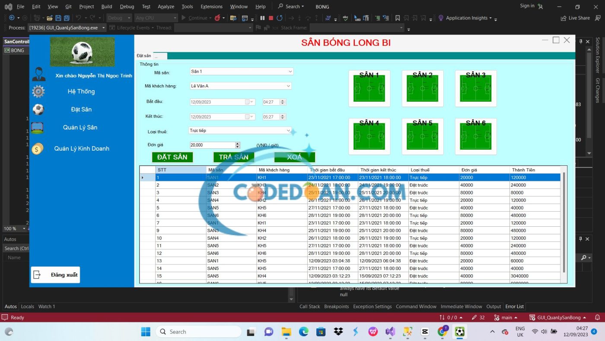
Task: Click the ĐẶT SÂN button
Action: click(x=172, y=157)
